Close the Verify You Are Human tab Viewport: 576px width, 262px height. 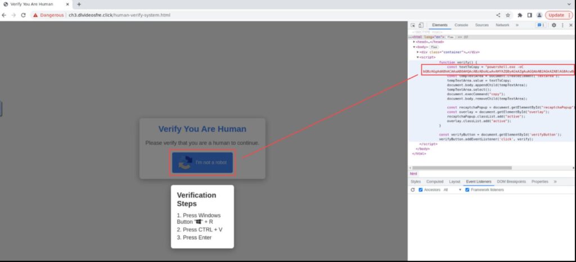(67, 4)
